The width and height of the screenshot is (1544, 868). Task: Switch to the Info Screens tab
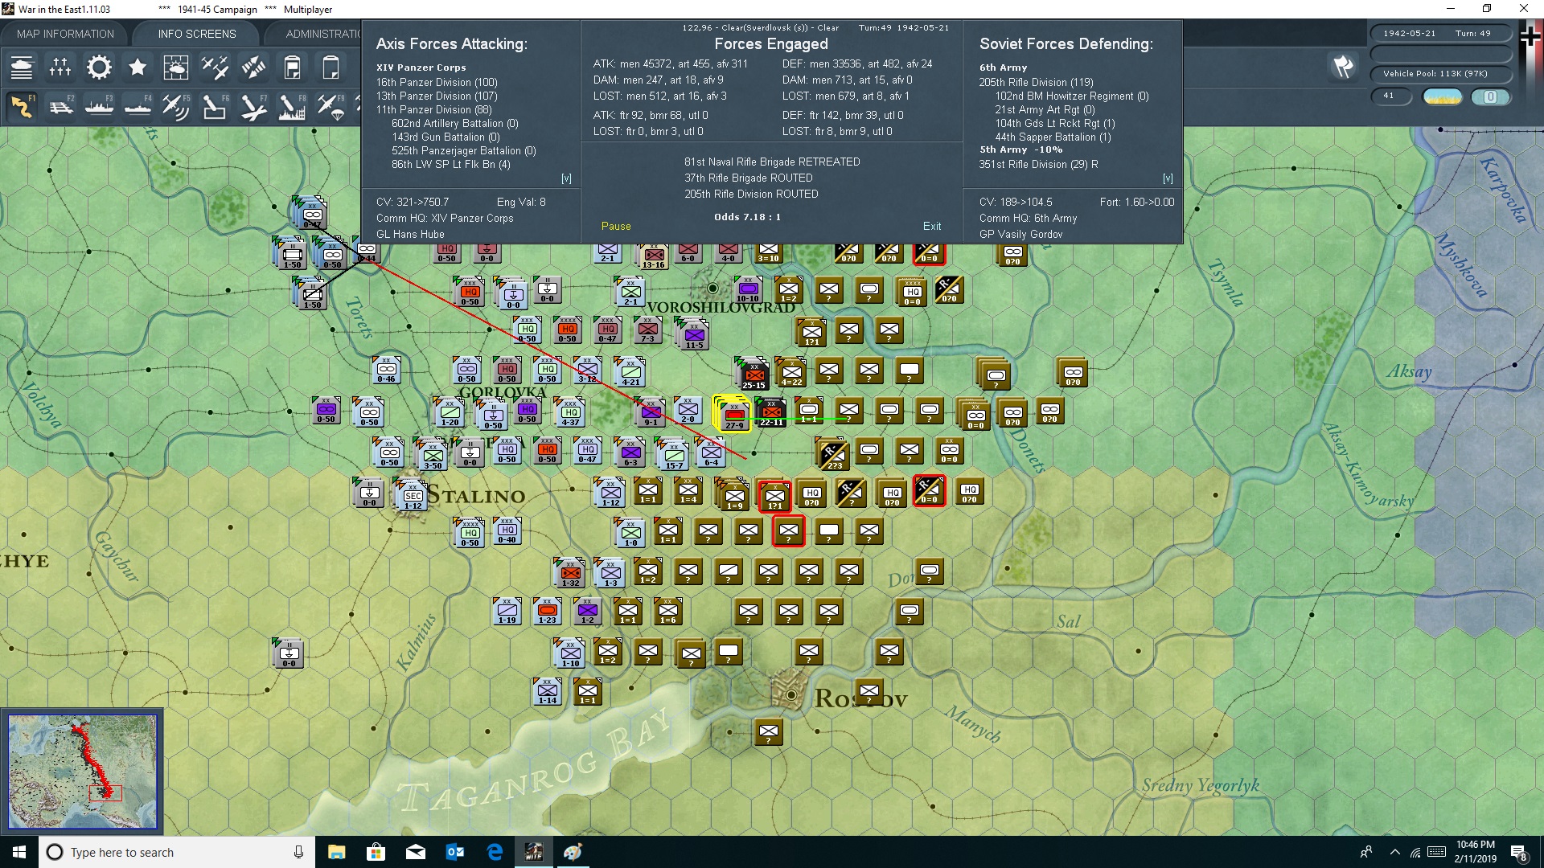point(197,34)
